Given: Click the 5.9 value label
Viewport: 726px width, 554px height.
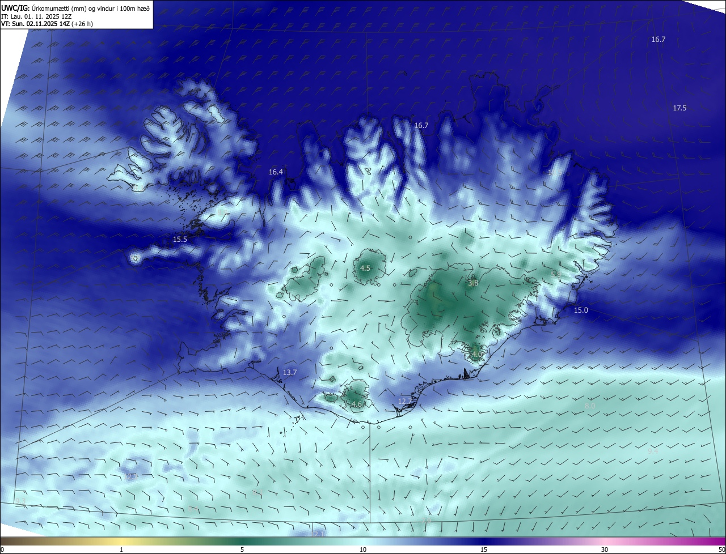Looking at the screenshot, I should pyautogui.click(x=556, y=274).
